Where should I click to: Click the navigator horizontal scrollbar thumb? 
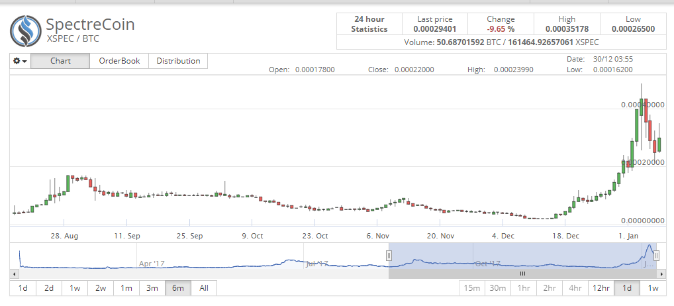(x=522, y=274)
